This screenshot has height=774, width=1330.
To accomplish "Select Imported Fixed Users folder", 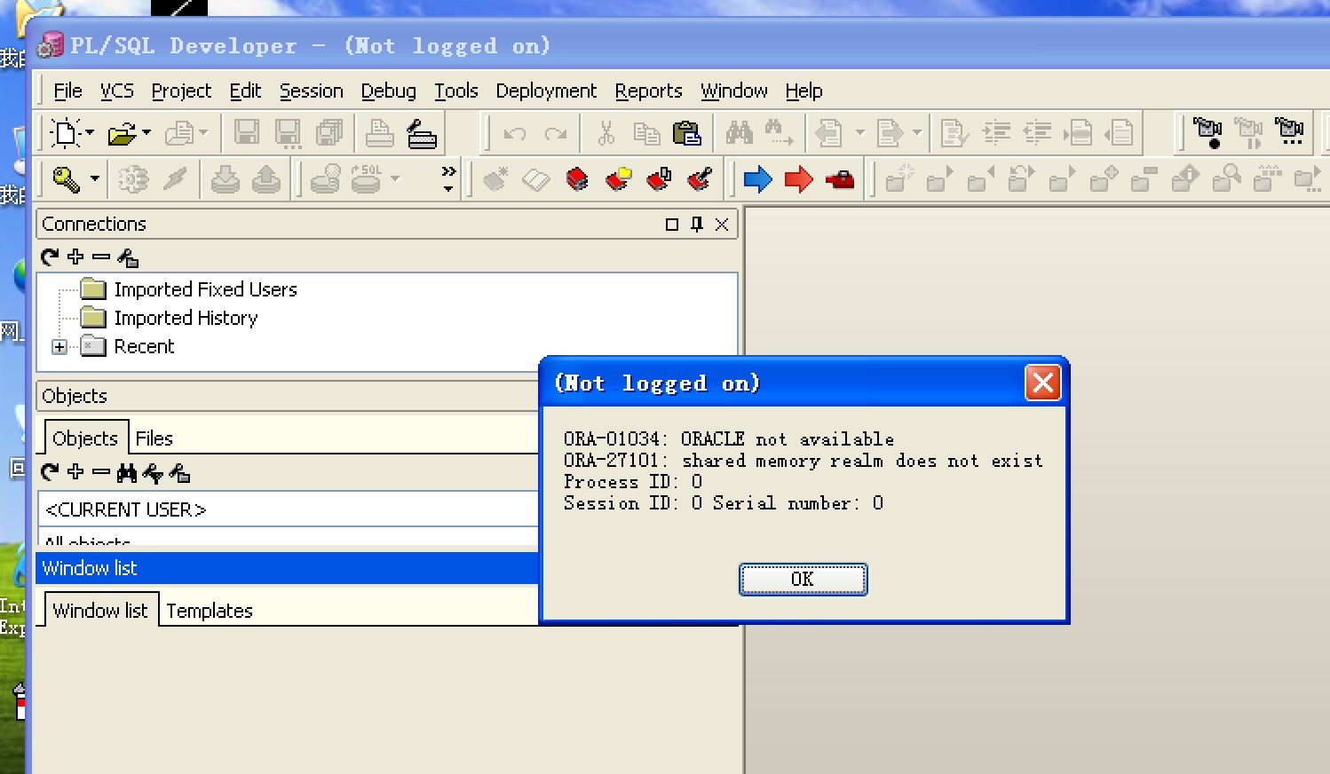I will (205, 289).
